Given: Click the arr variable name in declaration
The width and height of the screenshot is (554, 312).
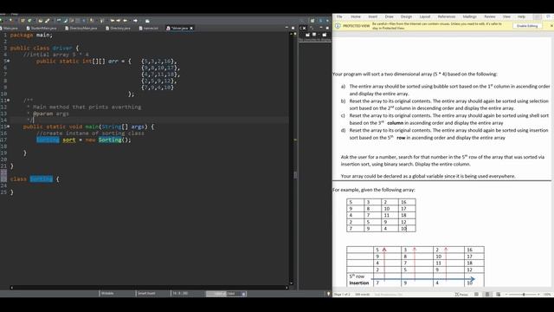Looking at the screenshot, I should point(113,62).
